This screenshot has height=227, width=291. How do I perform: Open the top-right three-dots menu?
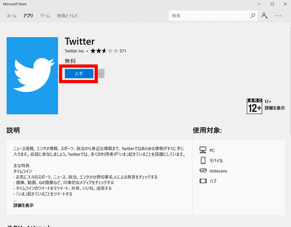[x=278, y=16]
